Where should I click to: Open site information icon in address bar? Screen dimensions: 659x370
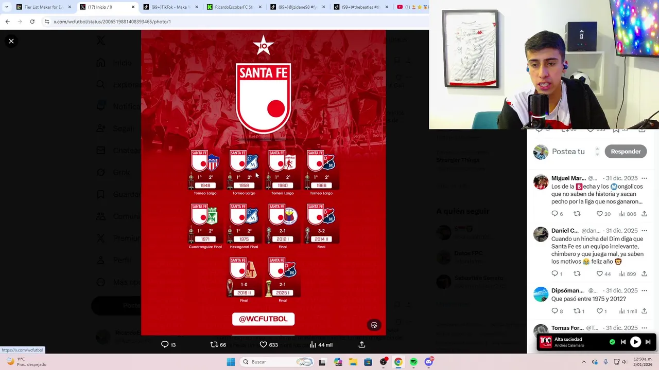pyautogui.click(x=47, y=22)
